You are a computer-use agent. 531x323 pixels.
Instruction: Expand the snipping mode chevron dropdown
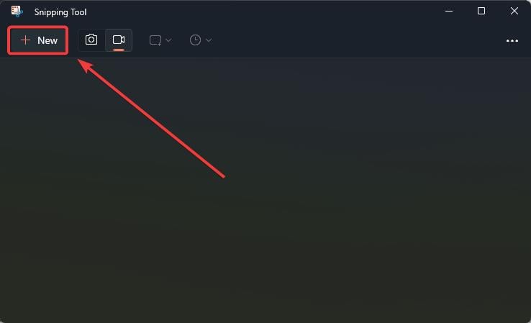point(168,40)
